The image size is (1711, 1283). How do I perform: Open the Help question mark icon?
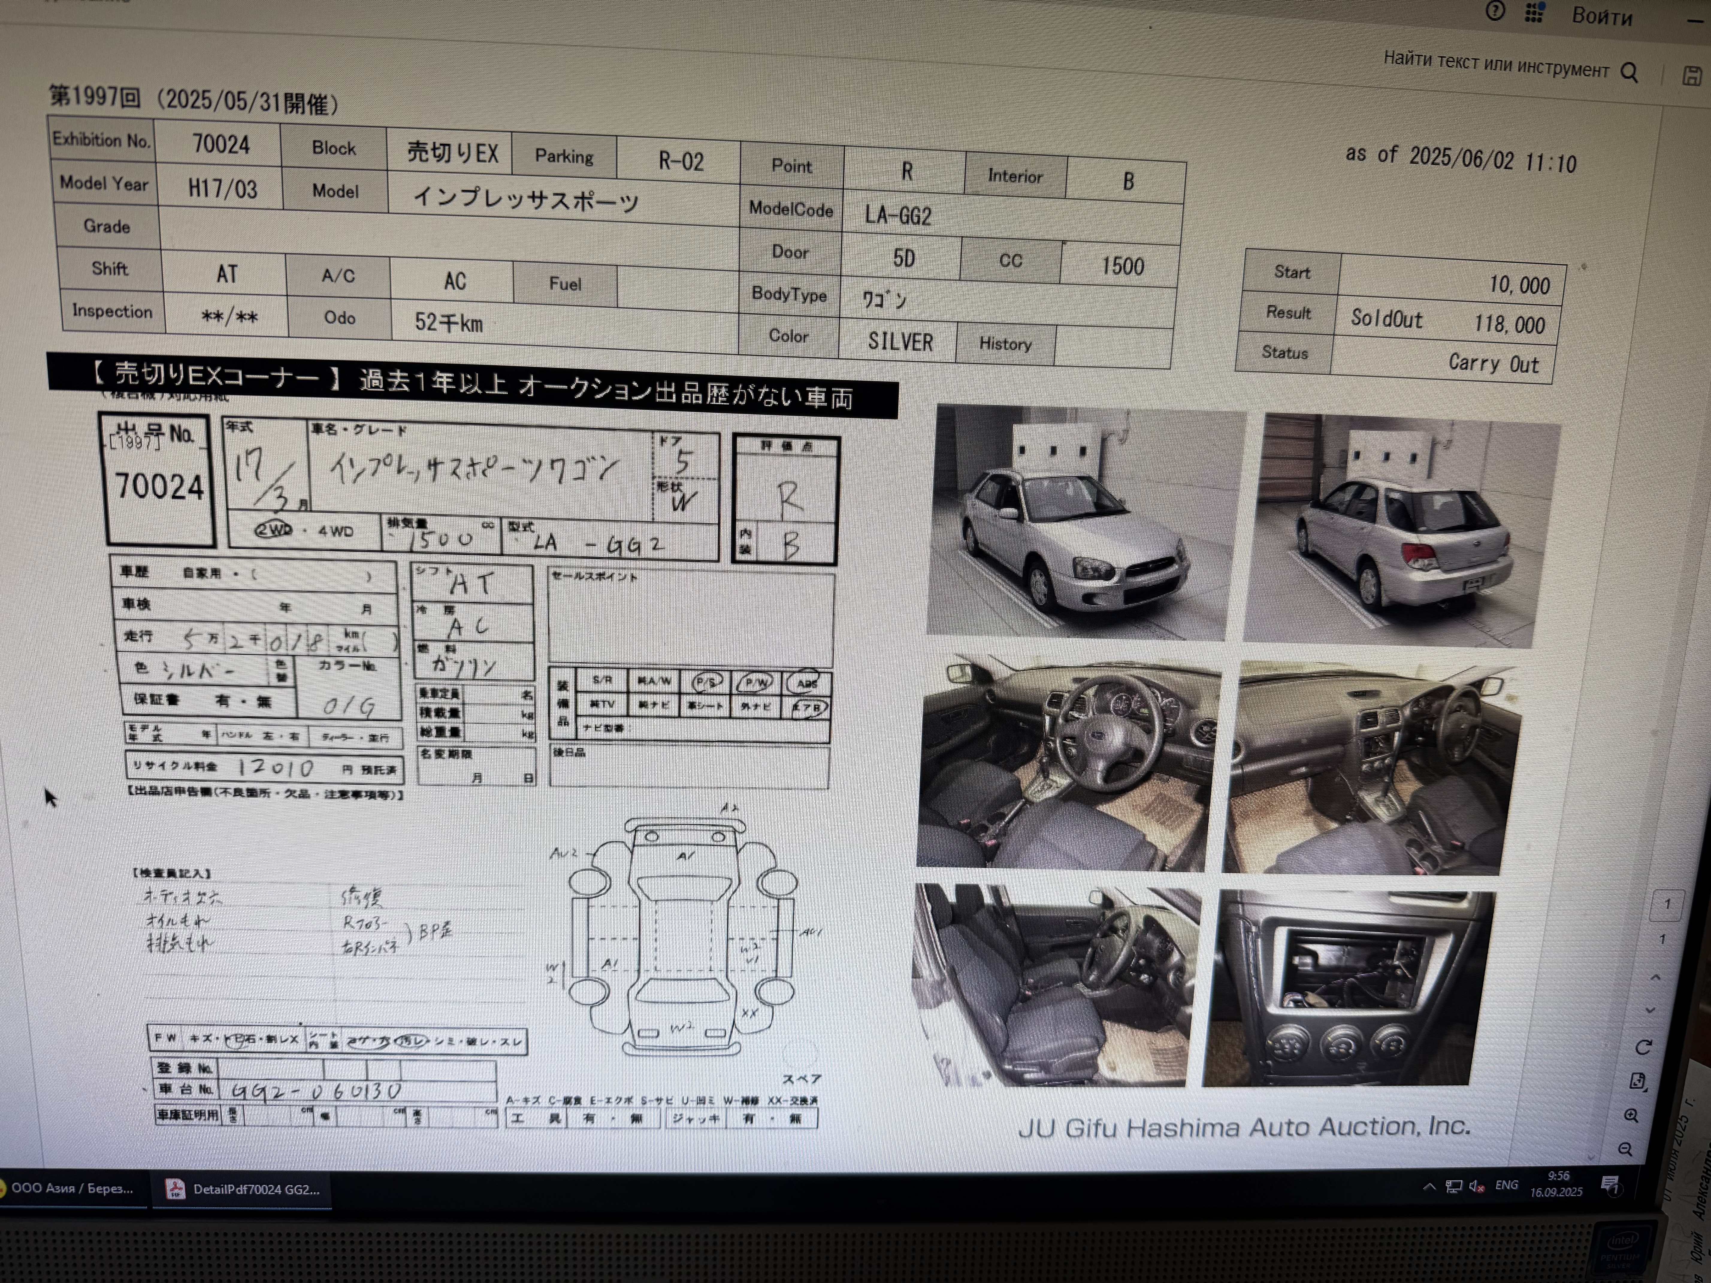pos(1495,11)
